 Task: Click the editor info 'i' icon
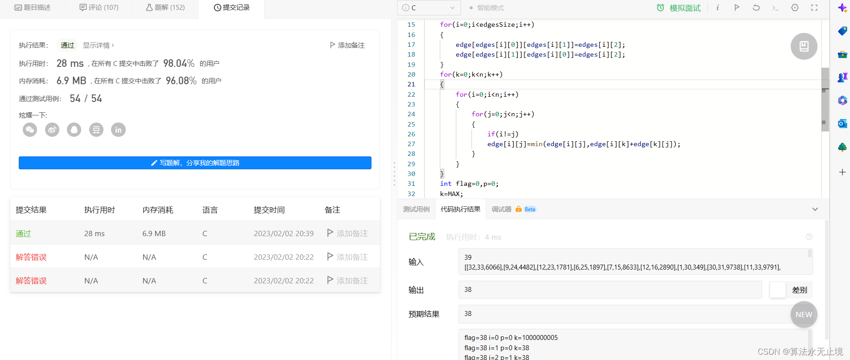(718, 8)
